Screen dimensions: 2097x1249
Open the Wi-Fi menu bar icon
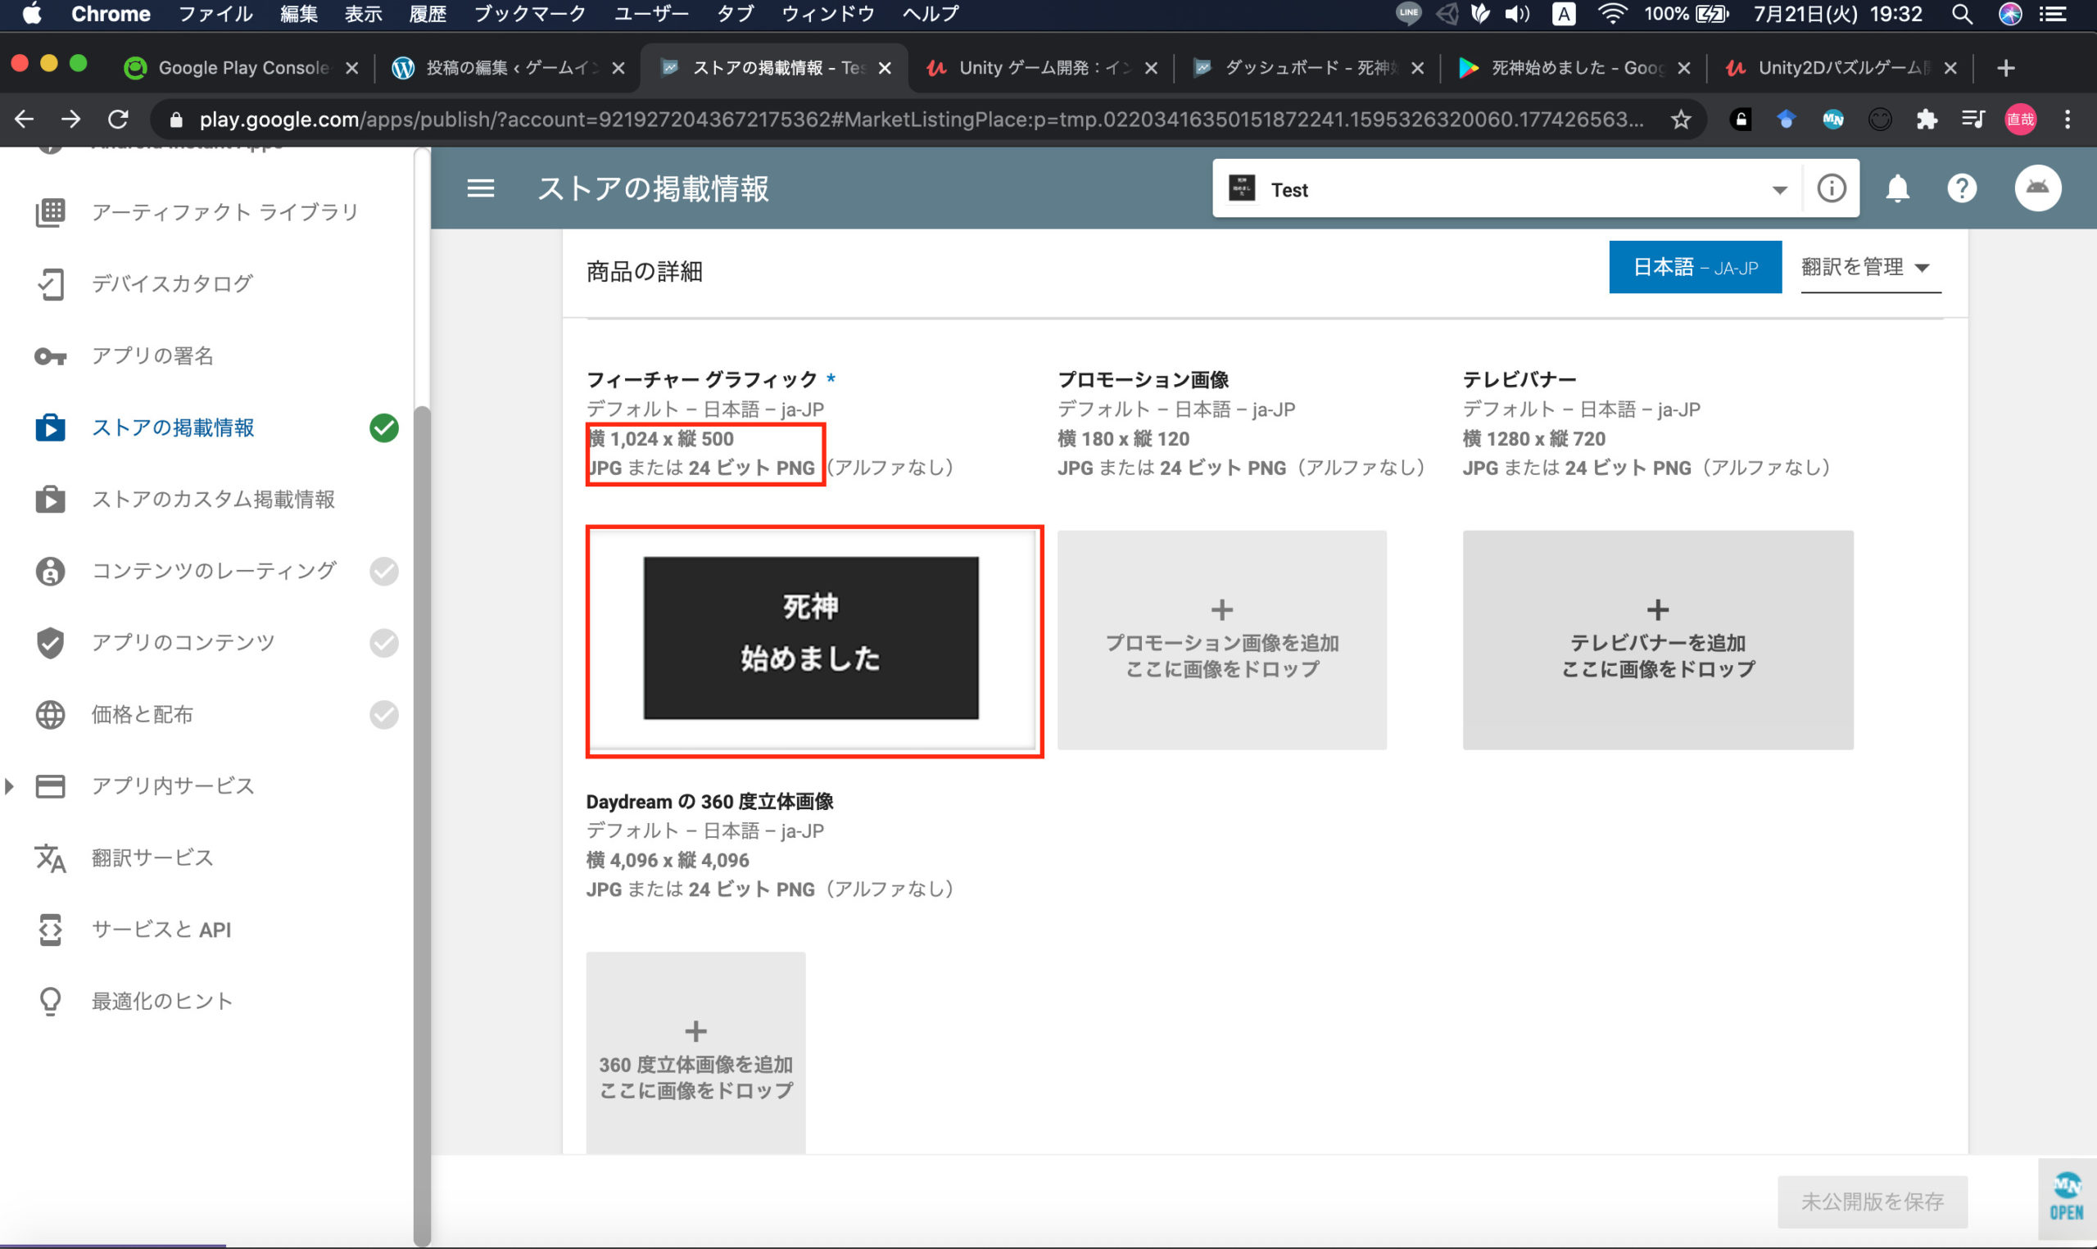click(1611, 14)
